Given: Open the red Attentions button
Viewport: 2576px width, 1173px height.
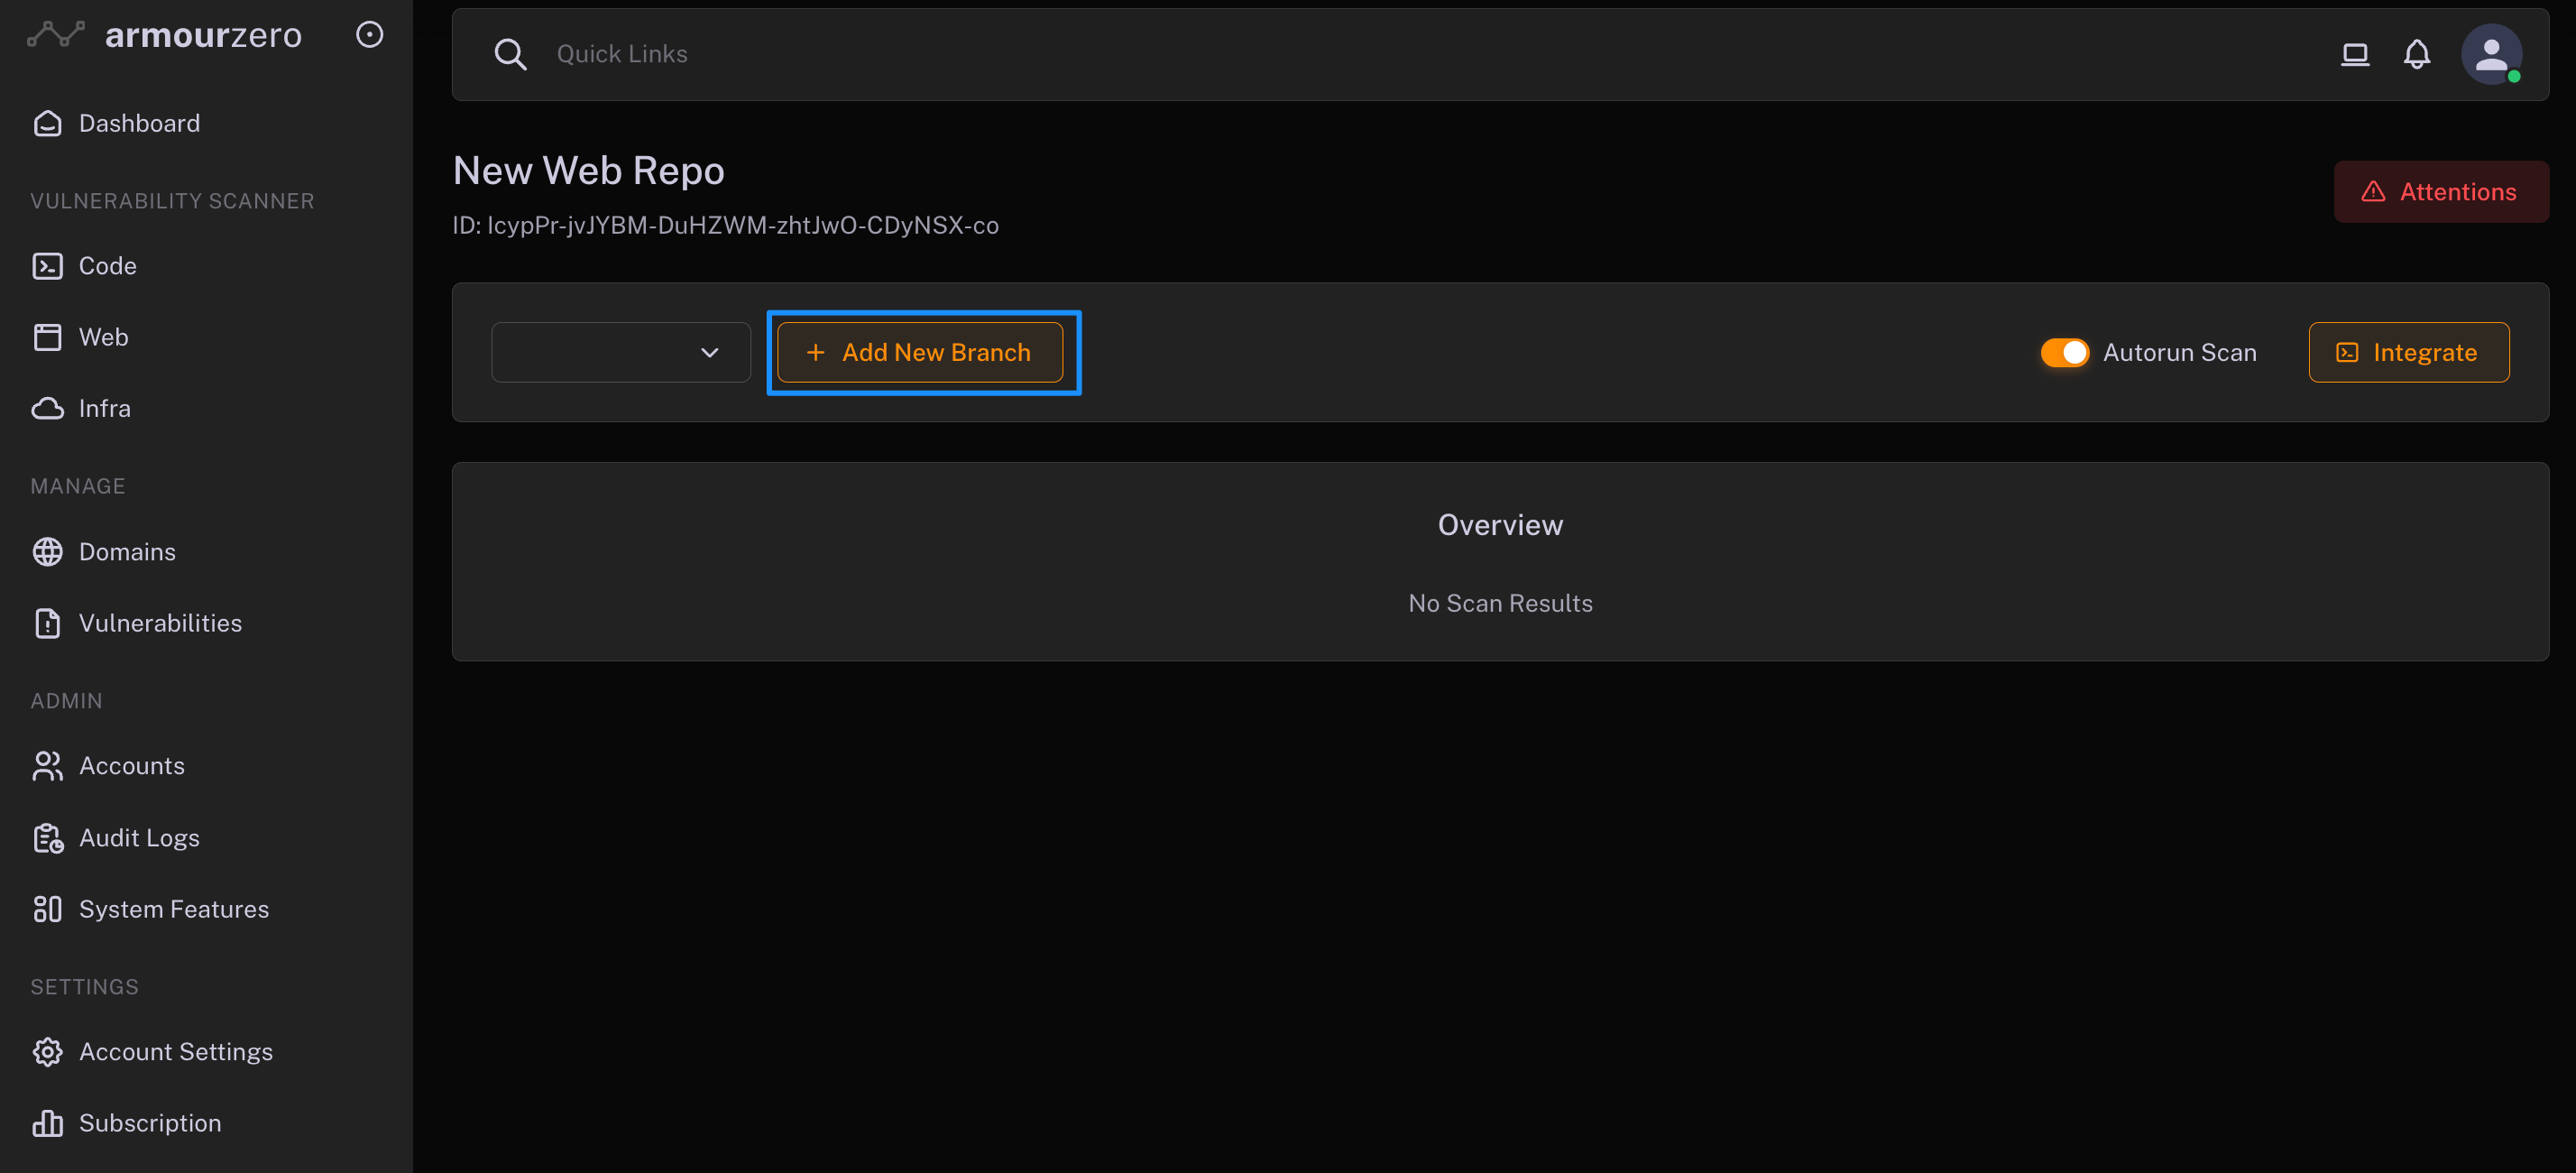Looking at the screenshot, I should pos(2440,192).
